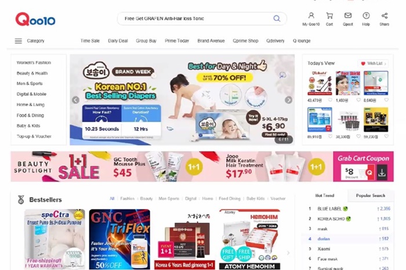Switch to Popular Search tab
This screenshot has height=270, width=406.
(x=370, y=195)
